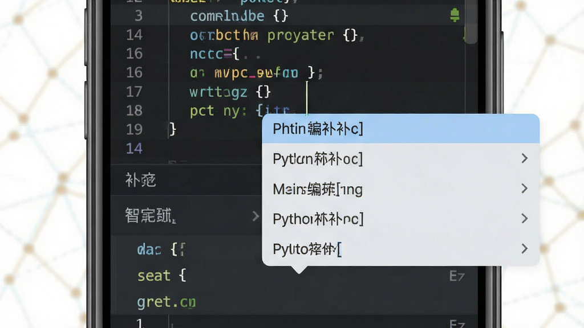Click the "mvpc_sufao" code text
The width and height of the screenshot is (584, 328).
[x=256, y=72]
